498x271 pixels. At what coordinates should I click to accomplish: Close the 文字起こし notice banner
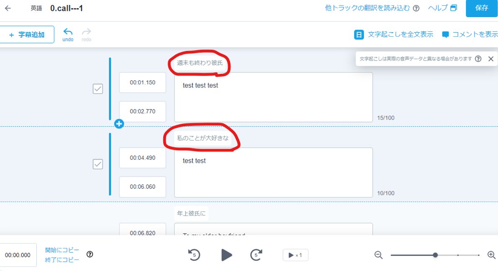(491, 59)
